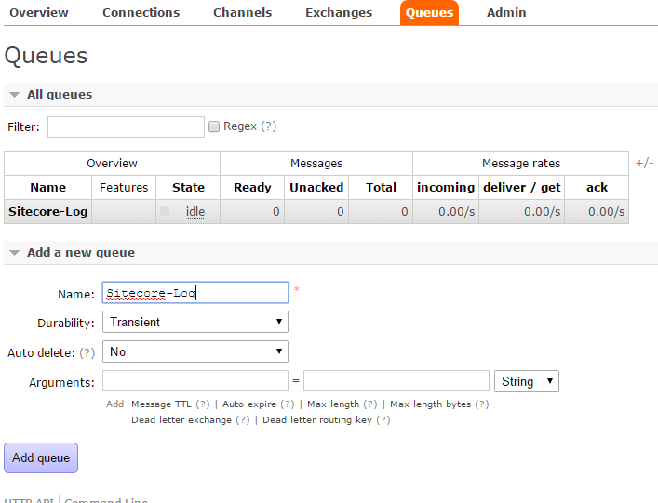
Task: Add the Dead letter exchange argument
Action: (181, 420)
